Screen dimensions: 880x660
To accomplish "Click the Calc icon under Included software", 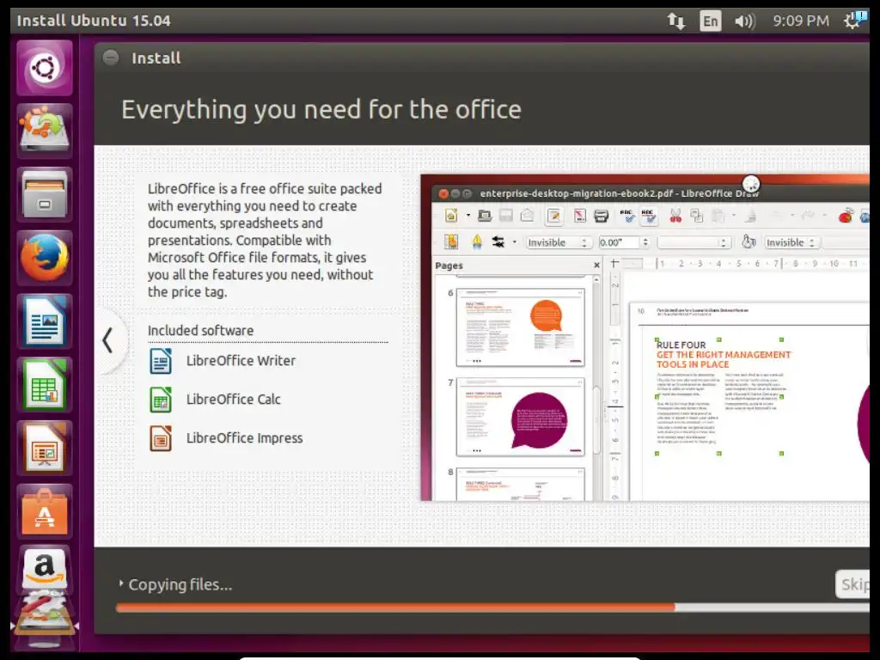I will coord(161,400).
